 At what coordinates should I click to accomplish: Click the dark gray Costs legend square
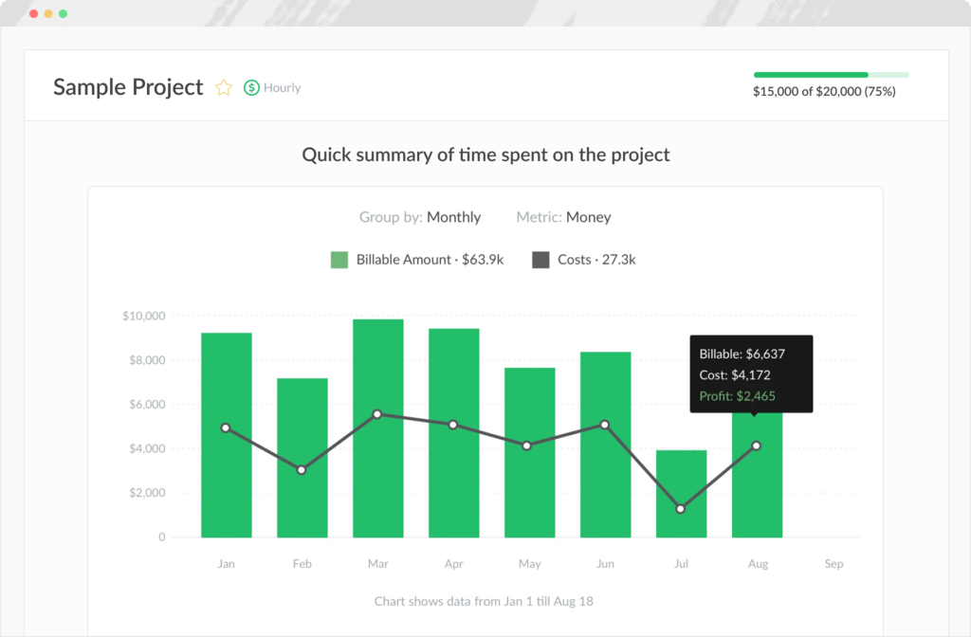tap(543, 259)
